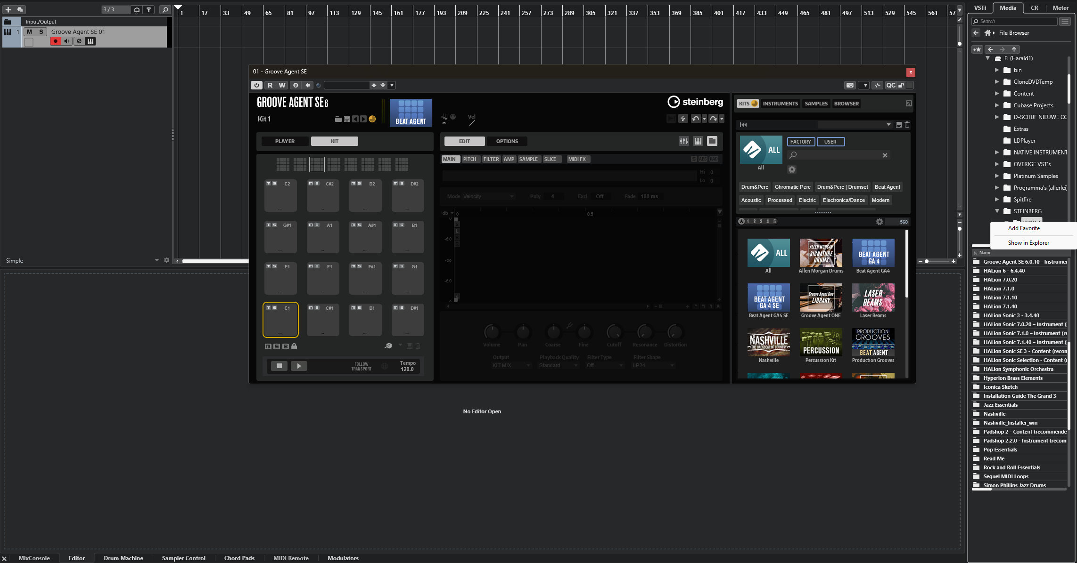The width and height of the screenshot is (1077, 563).
Task: Click the save kit floppy icon next to Kit 1
Action: pos(347,119)
